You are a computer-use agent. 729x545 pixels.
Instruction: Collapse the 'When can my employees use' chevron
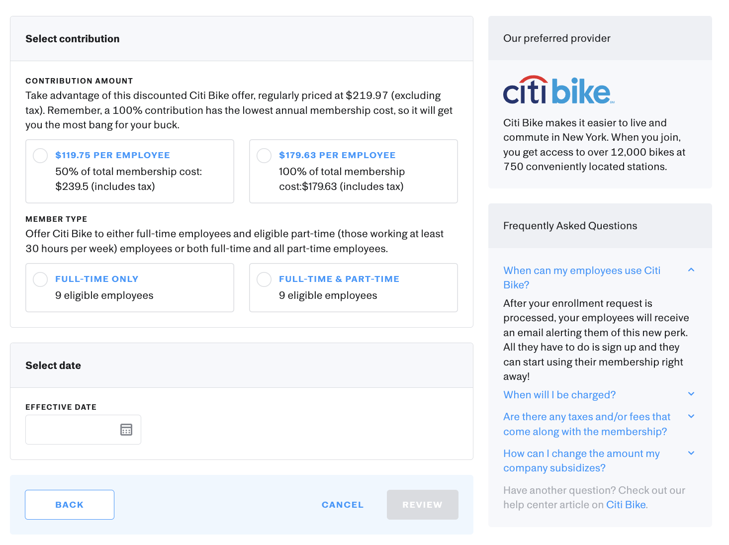click(x=691, y=270)
